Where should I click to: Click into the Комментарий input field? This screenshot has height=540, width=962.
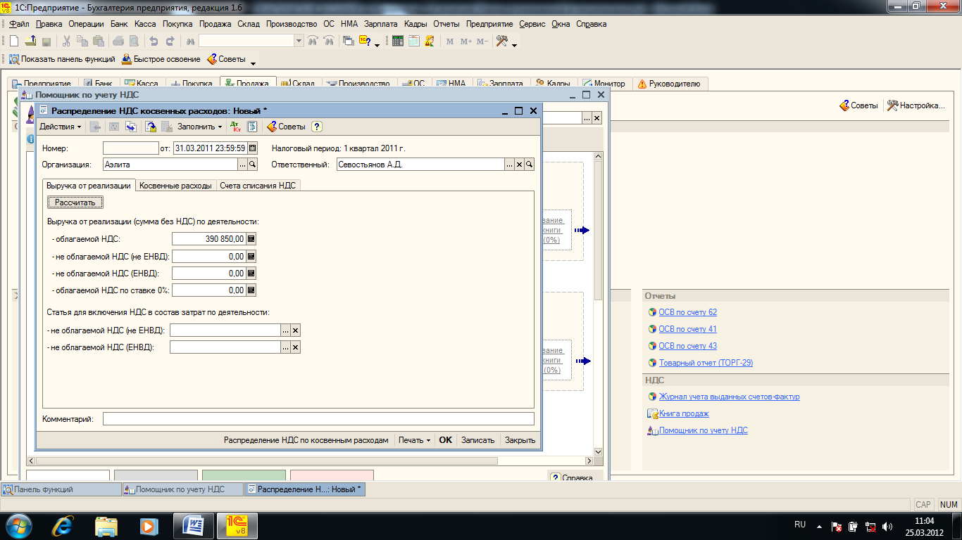pyautogui.click(x=318, y=419)
